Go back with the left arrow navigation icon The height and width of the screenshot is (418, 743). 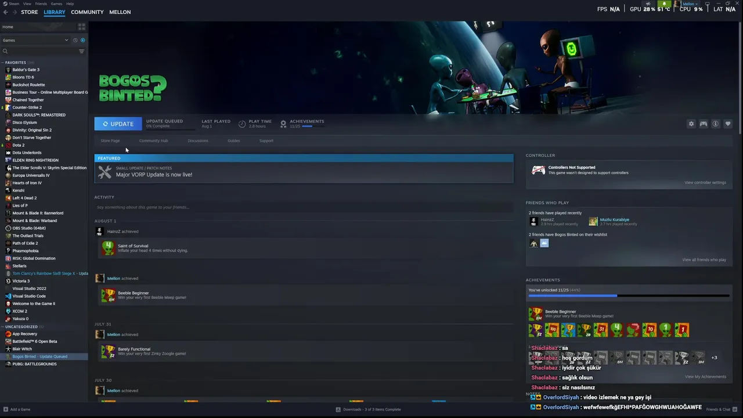coord(6,12)
